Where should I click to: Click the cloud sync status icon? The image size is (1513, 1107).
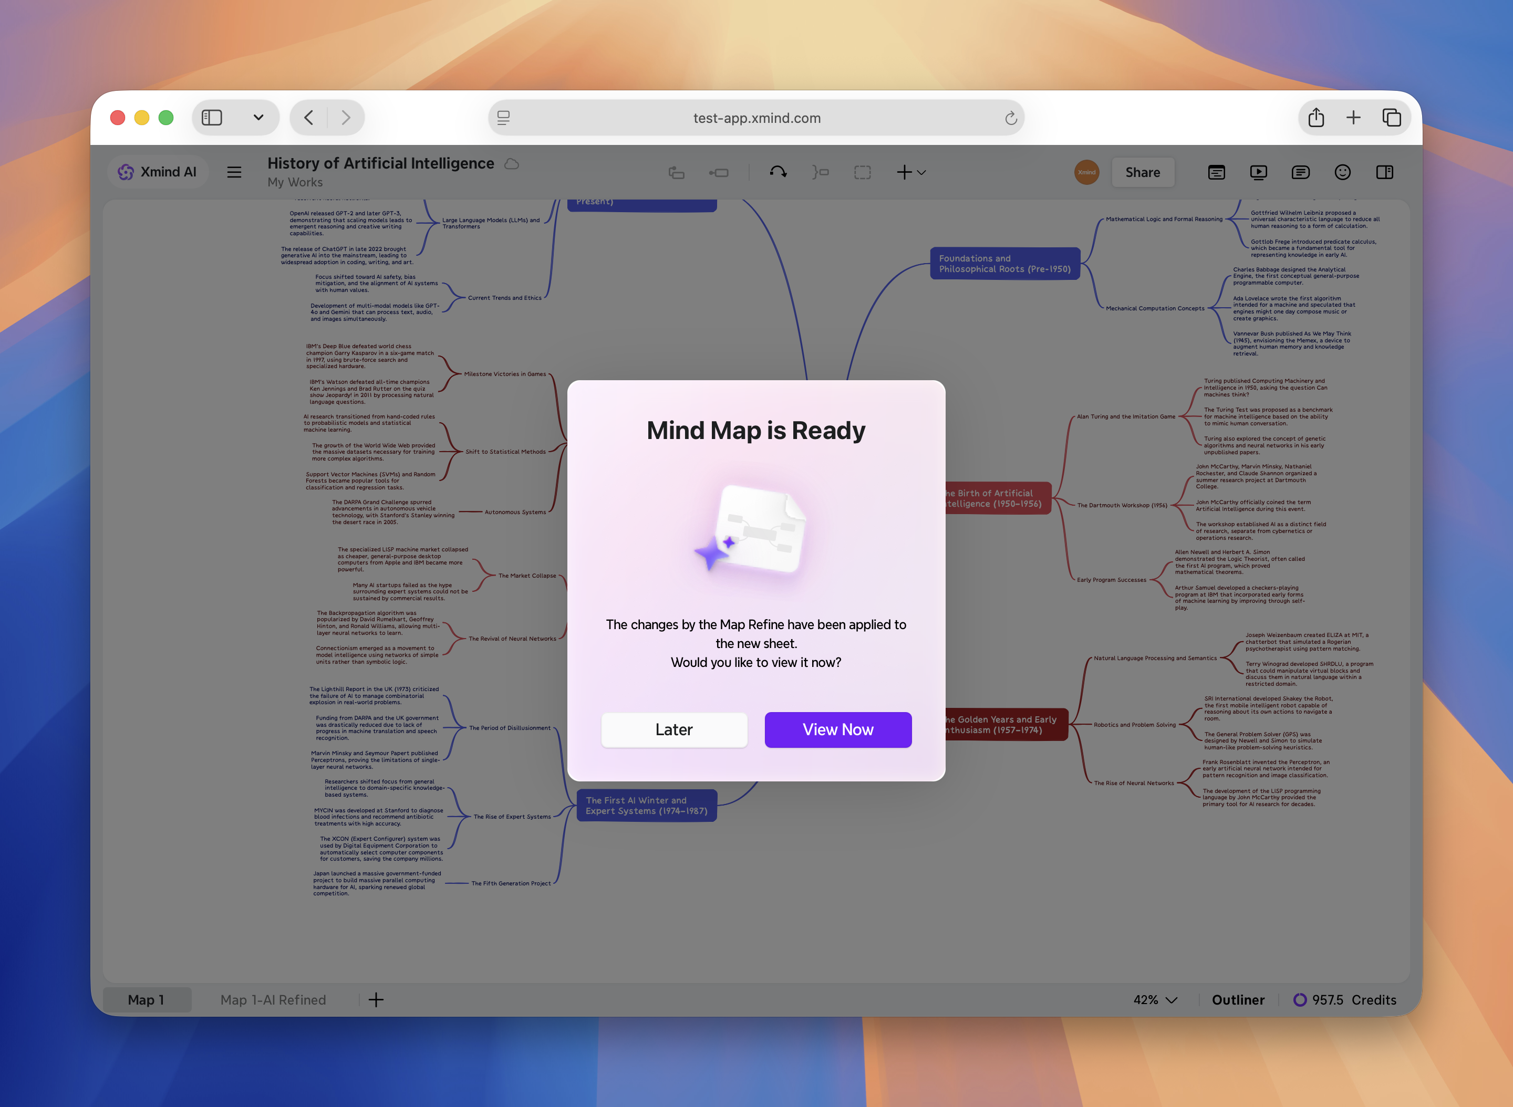[x=512, y=163]
